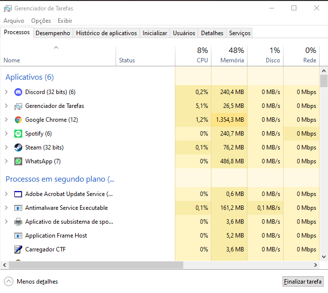This screenshot has height=293, width=328.
Task: Select the Google Chrome icon
Action: pos(18,120)
